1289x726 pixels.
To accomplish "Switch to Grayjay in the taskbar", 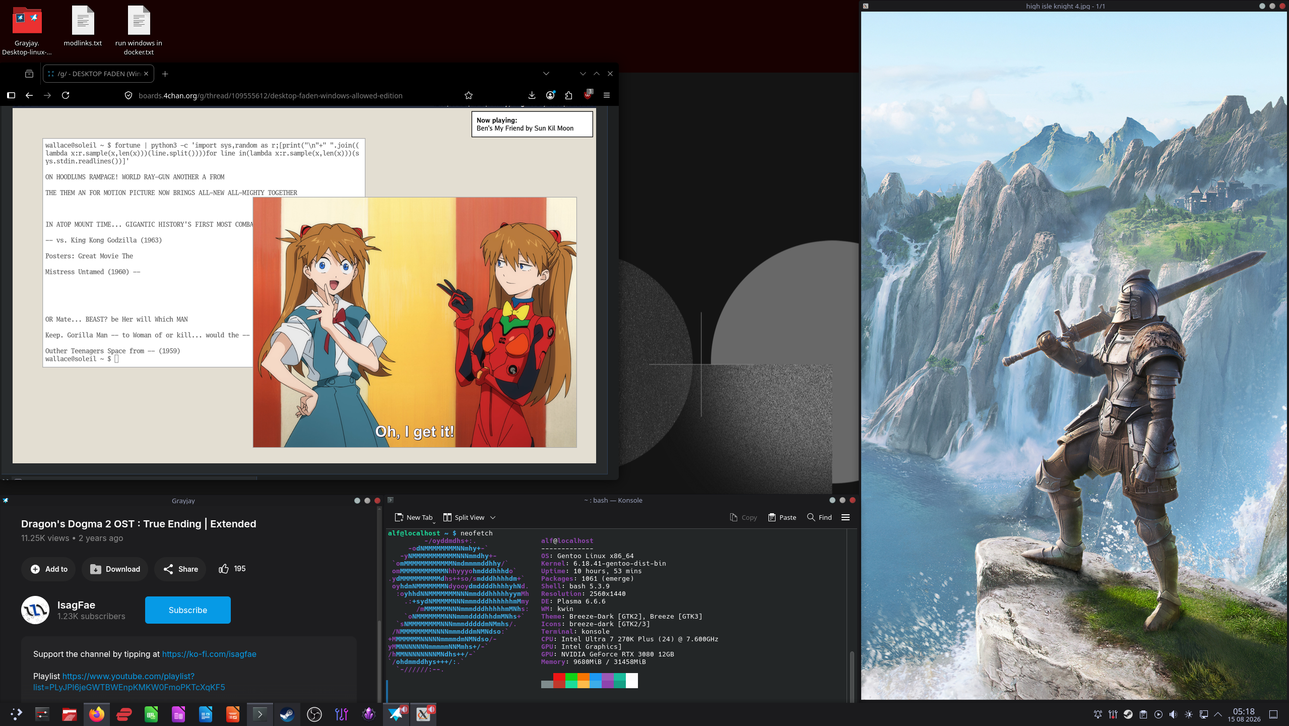I will pos(396,714).
